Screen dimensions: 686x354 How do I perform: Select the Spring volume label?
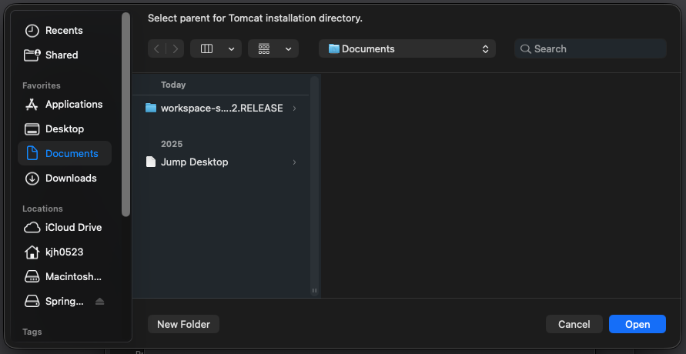(65, 302)
